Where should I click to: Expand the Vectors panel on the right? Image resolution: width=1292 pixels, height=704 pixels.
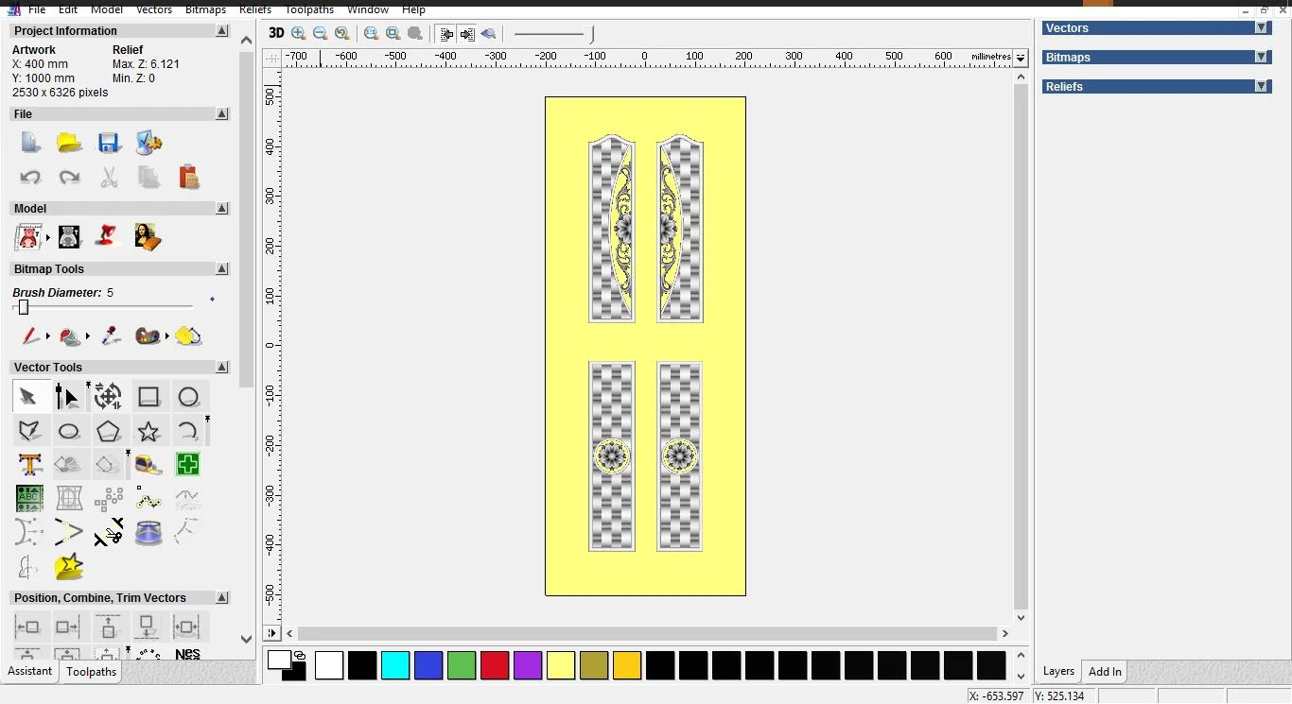click(1261, 28)
